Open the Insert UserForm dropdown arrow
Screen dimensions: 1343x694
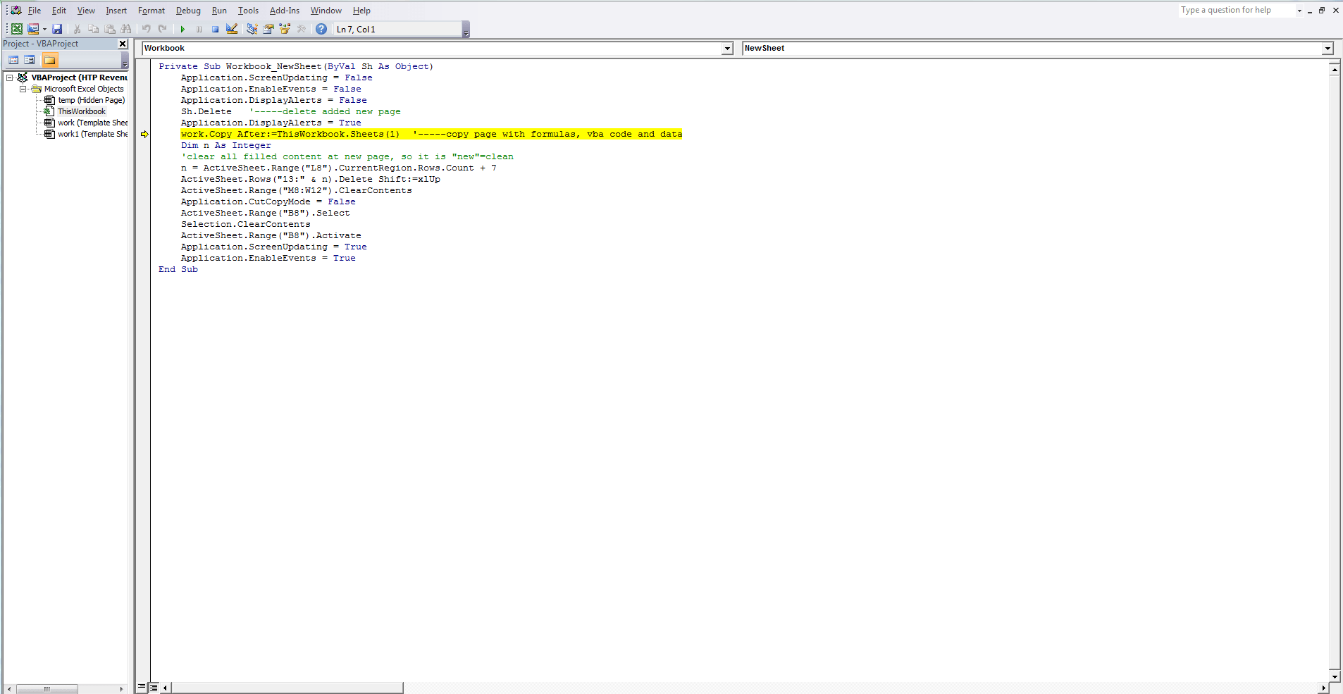coord(44,29)
